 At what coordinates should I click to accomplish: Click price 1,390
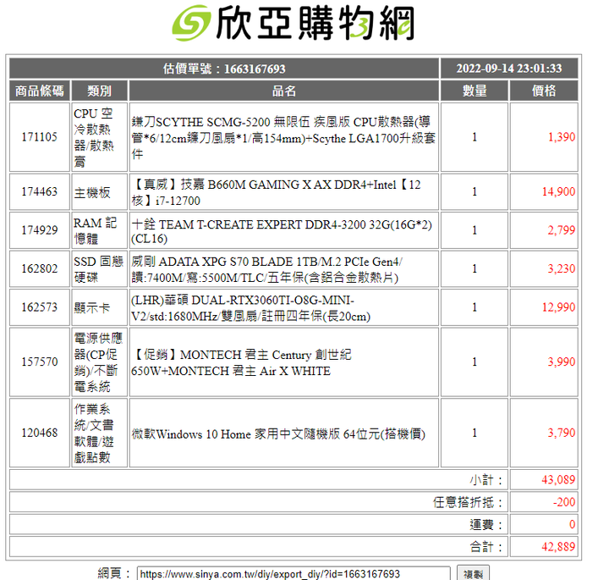562,137
